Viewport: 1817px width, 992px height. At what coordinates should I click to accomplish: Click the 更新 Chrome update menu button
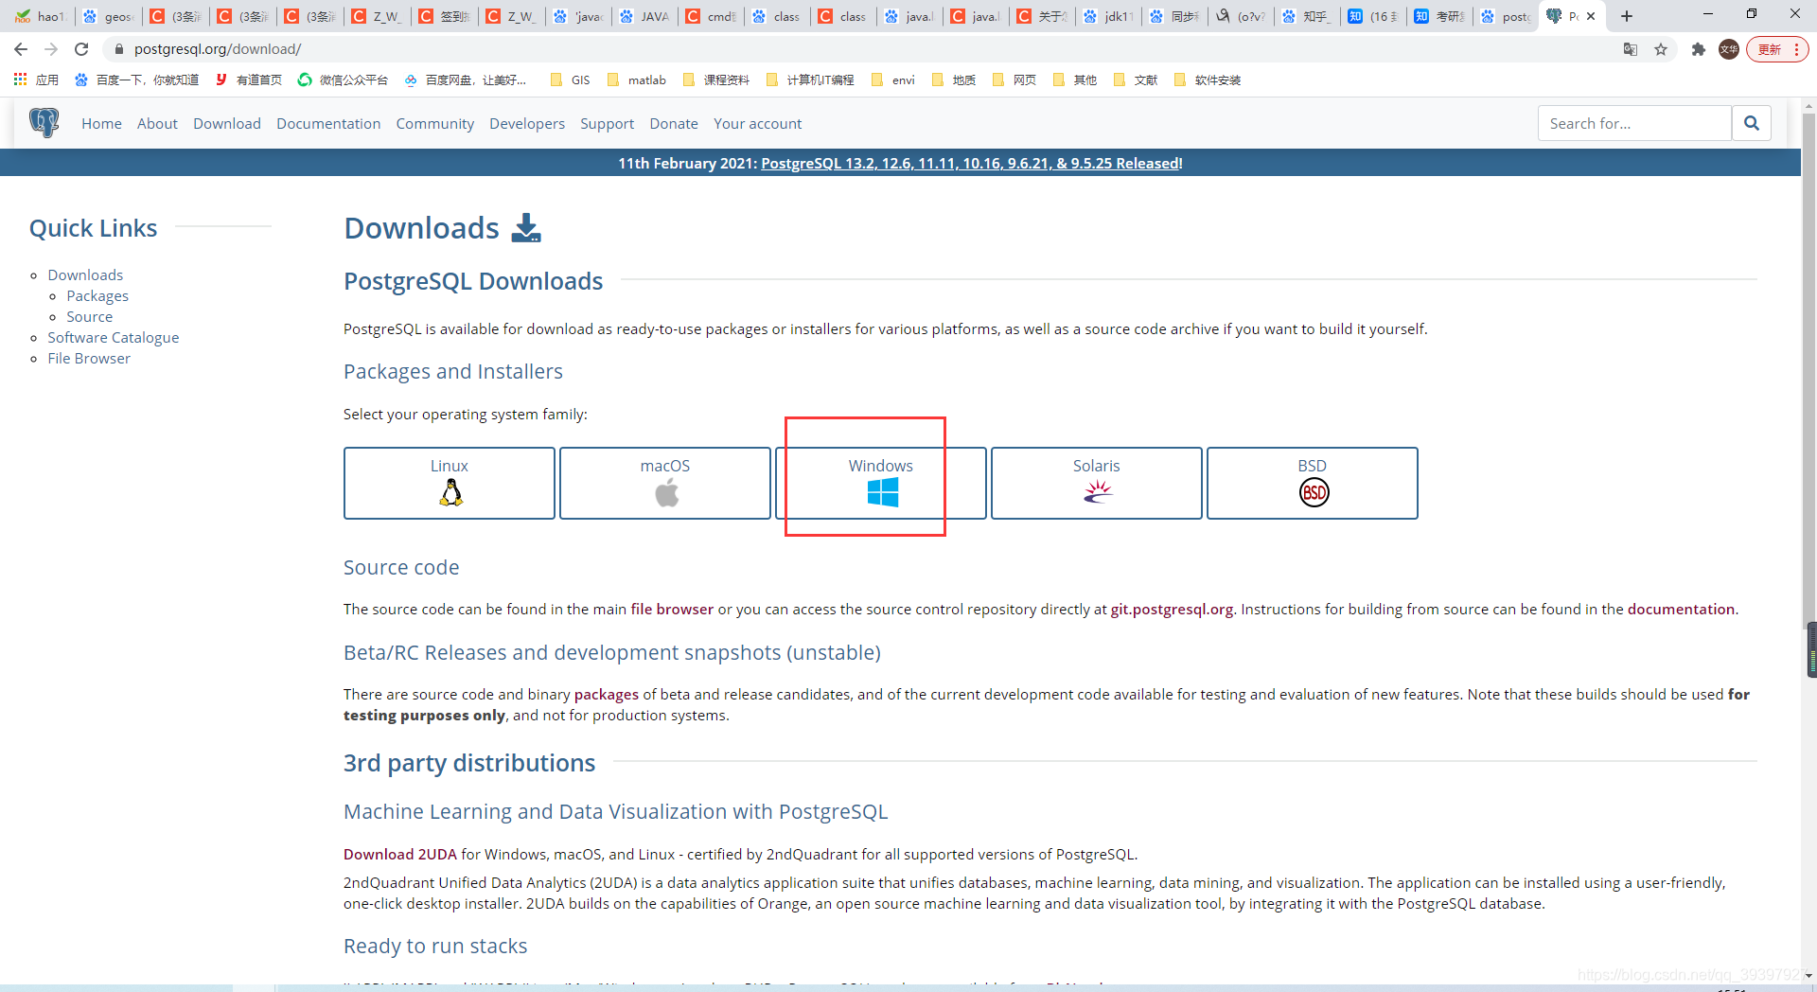(x=1777, y=49)
